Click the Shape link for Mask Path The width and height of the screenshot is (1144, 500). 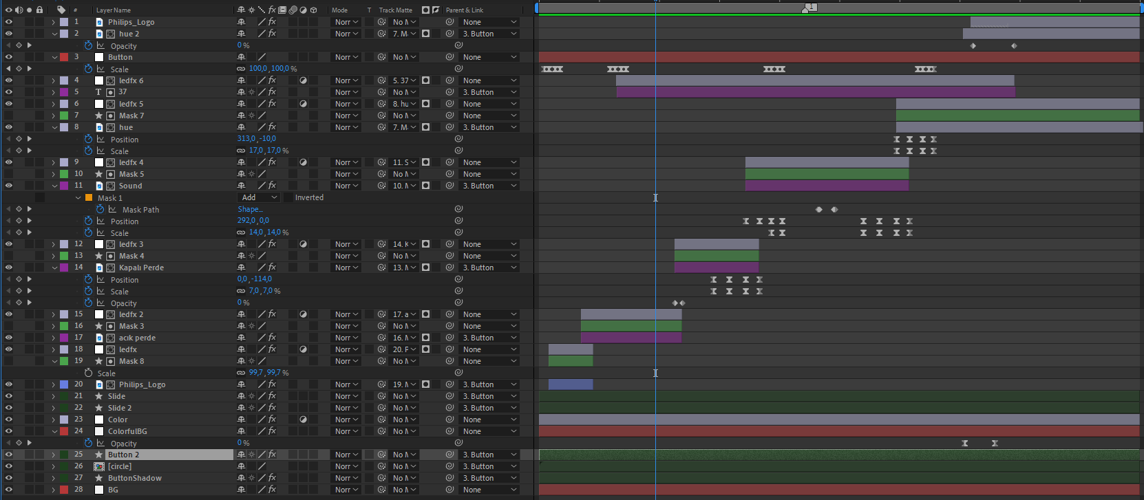(x=248, y=209)
